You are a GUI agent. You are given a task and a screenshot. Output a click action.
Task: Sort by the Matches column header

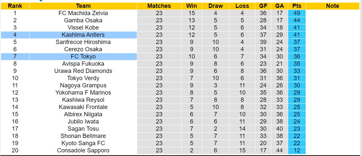click(159, 6)
